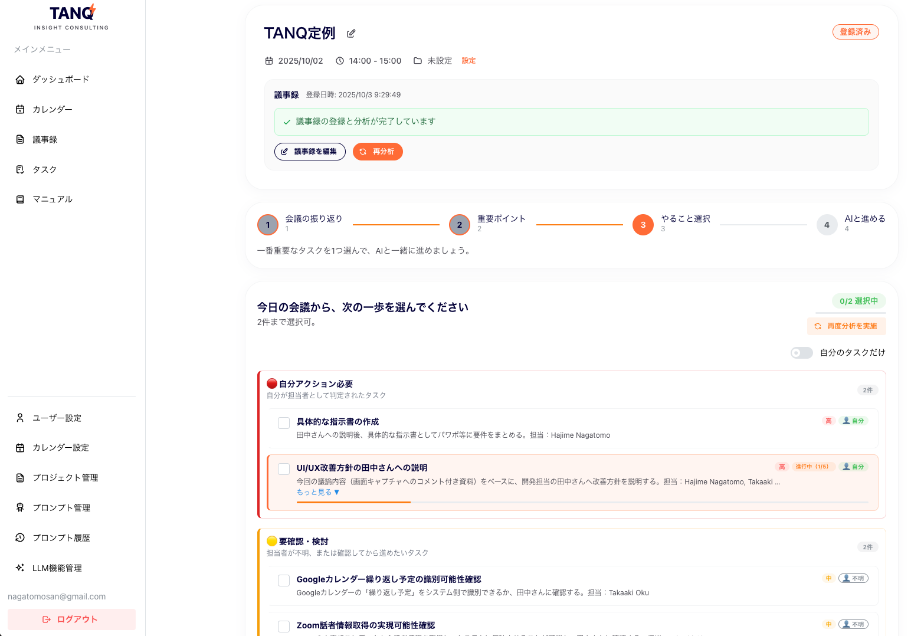This screenshot has width=911, height=636.
Task: Check the Zoom話者情報取得の実現可能性確認 task
Action: [x=284, y=627]
